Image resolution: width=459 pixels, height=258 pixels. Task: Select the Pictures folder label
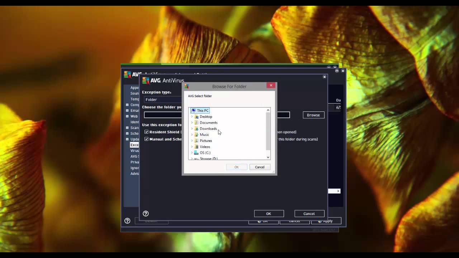pyautogui.click(x=206, y=141)
